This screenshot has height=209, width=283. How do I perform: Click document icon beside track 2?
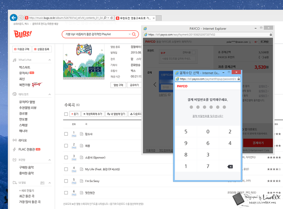click(x=82, y=146)
